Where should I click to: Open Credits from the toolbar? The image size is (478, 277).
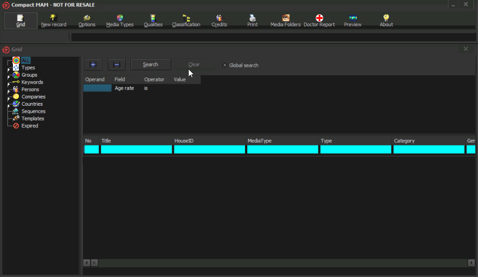pos(219,21)
